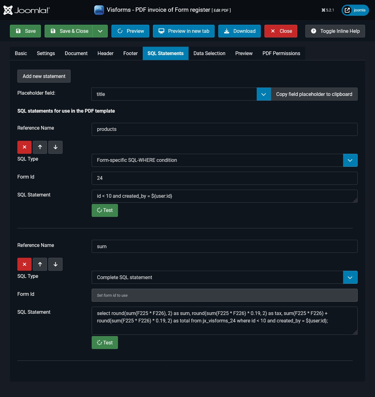Open the SQL Type dropdown for products
This screenshot has height=397, width=375.
click(350, 160)
